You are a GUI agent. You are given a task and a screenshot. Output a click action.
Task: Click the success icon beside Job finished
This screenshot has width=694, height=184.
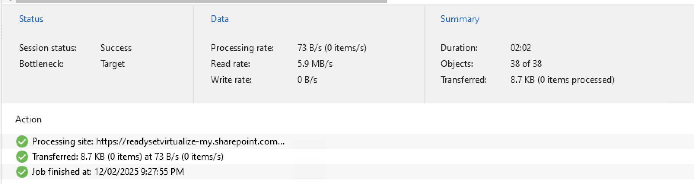tap(22, 172)
